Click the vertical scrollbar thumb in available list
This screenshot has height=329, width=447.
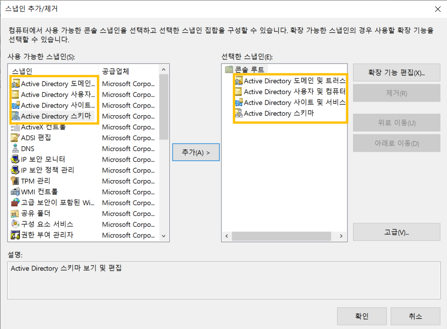point(164,107)
